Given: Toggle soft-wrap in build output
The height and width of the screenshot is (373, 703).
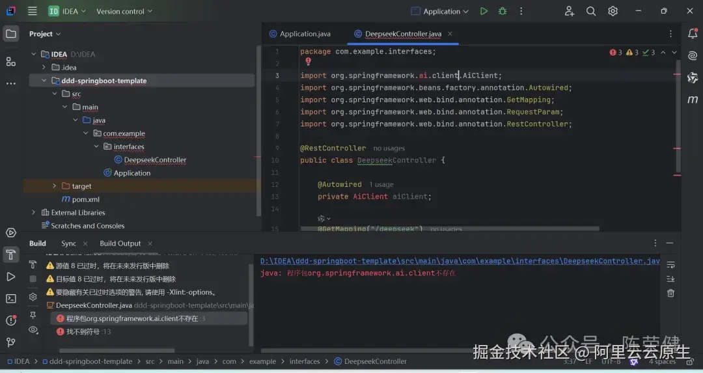Looking at the screenshot, I should tap(670, 265).
